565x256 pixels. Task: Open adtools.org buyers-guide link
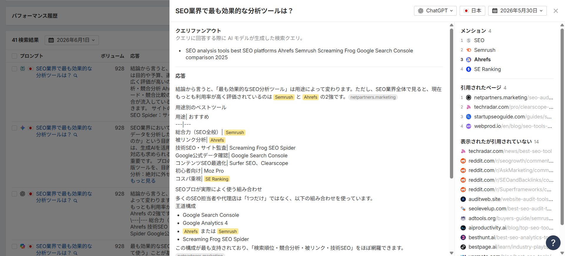pos(511,218)
